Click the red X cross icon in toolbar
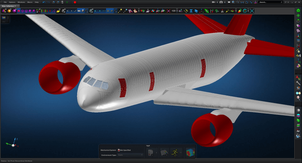 point(169,11)
